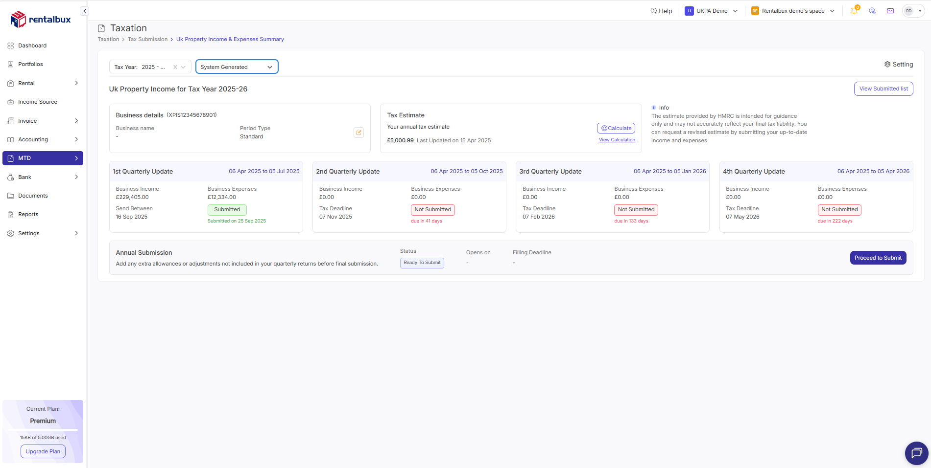This screenshot has width=931, height=468.
Task: Go to Reports in the sidebar
Action: (28, 214)
